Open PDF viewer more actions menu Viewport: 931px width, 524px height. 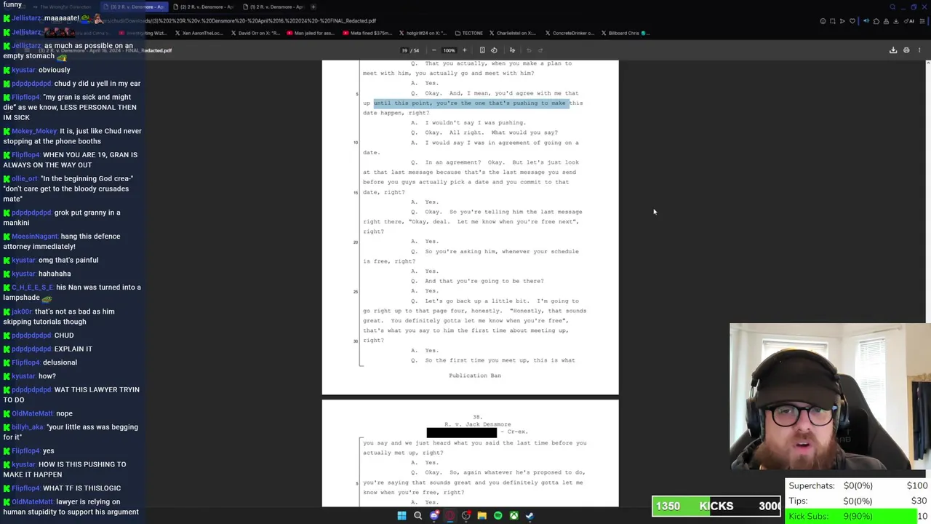tap(919, 50)
